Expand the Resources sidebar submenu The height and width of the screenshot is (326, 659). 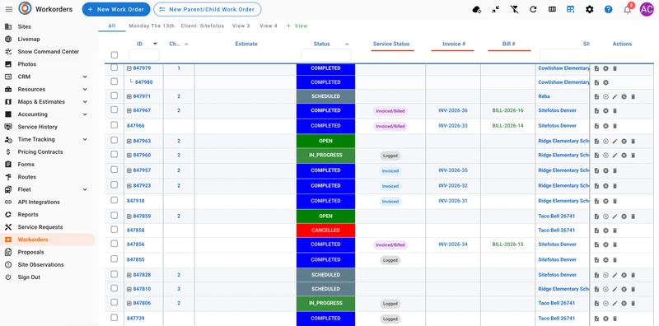(85, 90)
